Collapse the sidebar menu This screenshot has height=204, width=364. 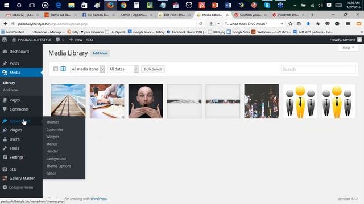point(18,188)
